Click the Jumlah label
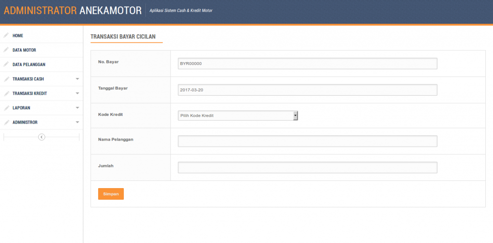This screenshot has height=243, width=493. (x=106, y=166)
